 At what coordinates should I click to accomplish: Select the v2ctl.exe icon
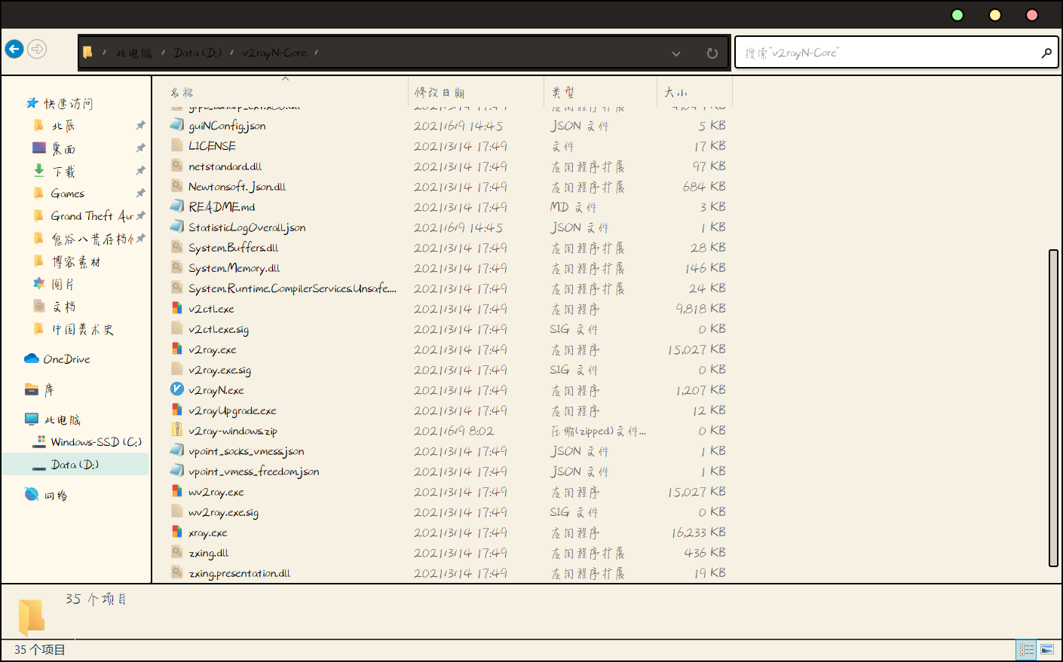click(177, 308)
